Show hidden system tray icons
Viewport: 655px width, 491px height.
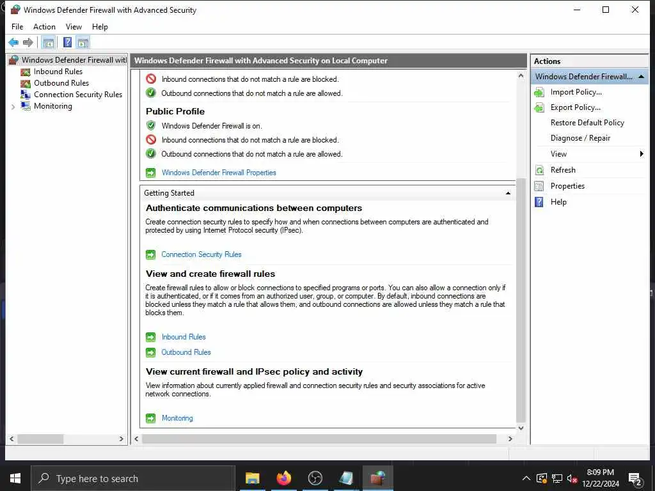(x=526, y=478)
